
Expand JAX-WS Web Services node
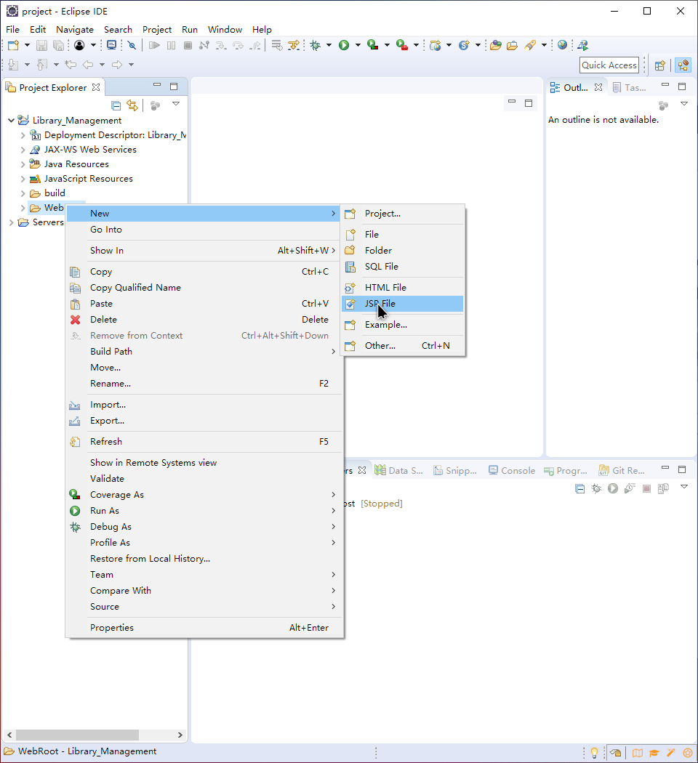[23, 150]
